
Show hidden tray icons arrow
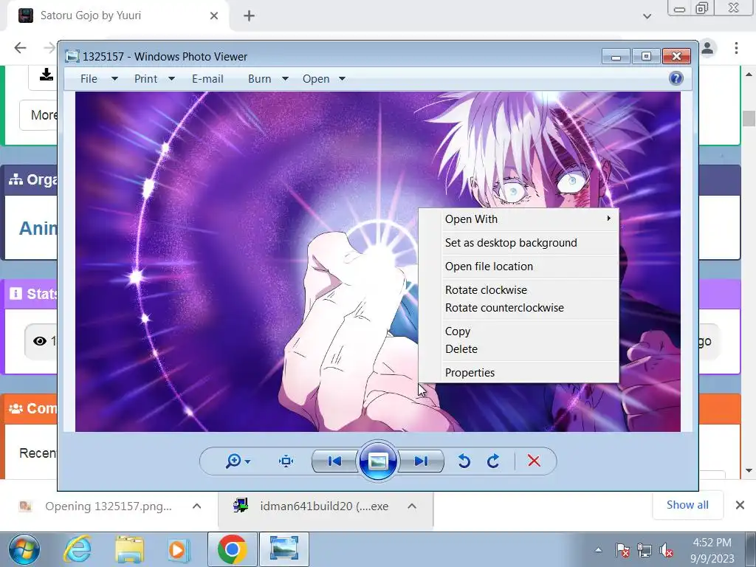click(x=598, y=549)
